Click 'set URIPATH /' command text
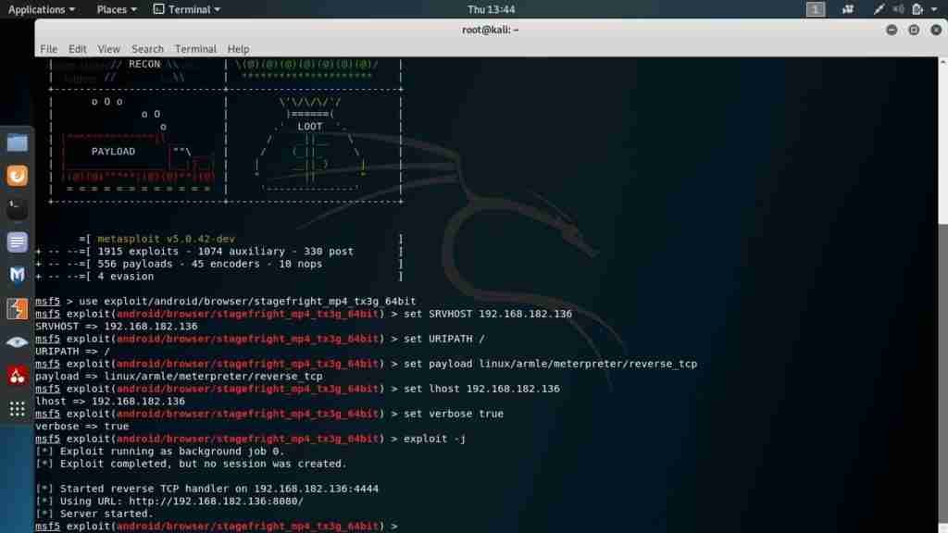Screen dimensions: 948x533 coord(444,339)
